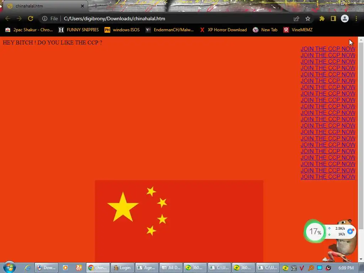Open the Windows Start orb

click(10, 267)
